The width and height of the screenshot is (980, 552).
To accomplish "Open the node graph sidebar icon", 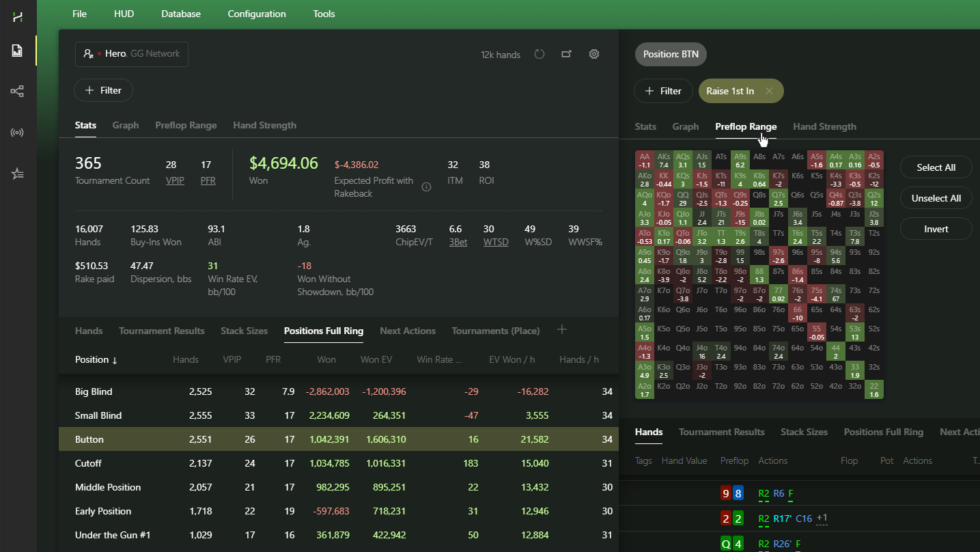I will (x=18, y=91).
